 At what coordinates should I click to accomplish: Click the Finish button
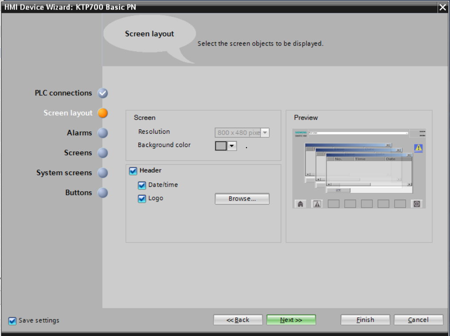365,320
